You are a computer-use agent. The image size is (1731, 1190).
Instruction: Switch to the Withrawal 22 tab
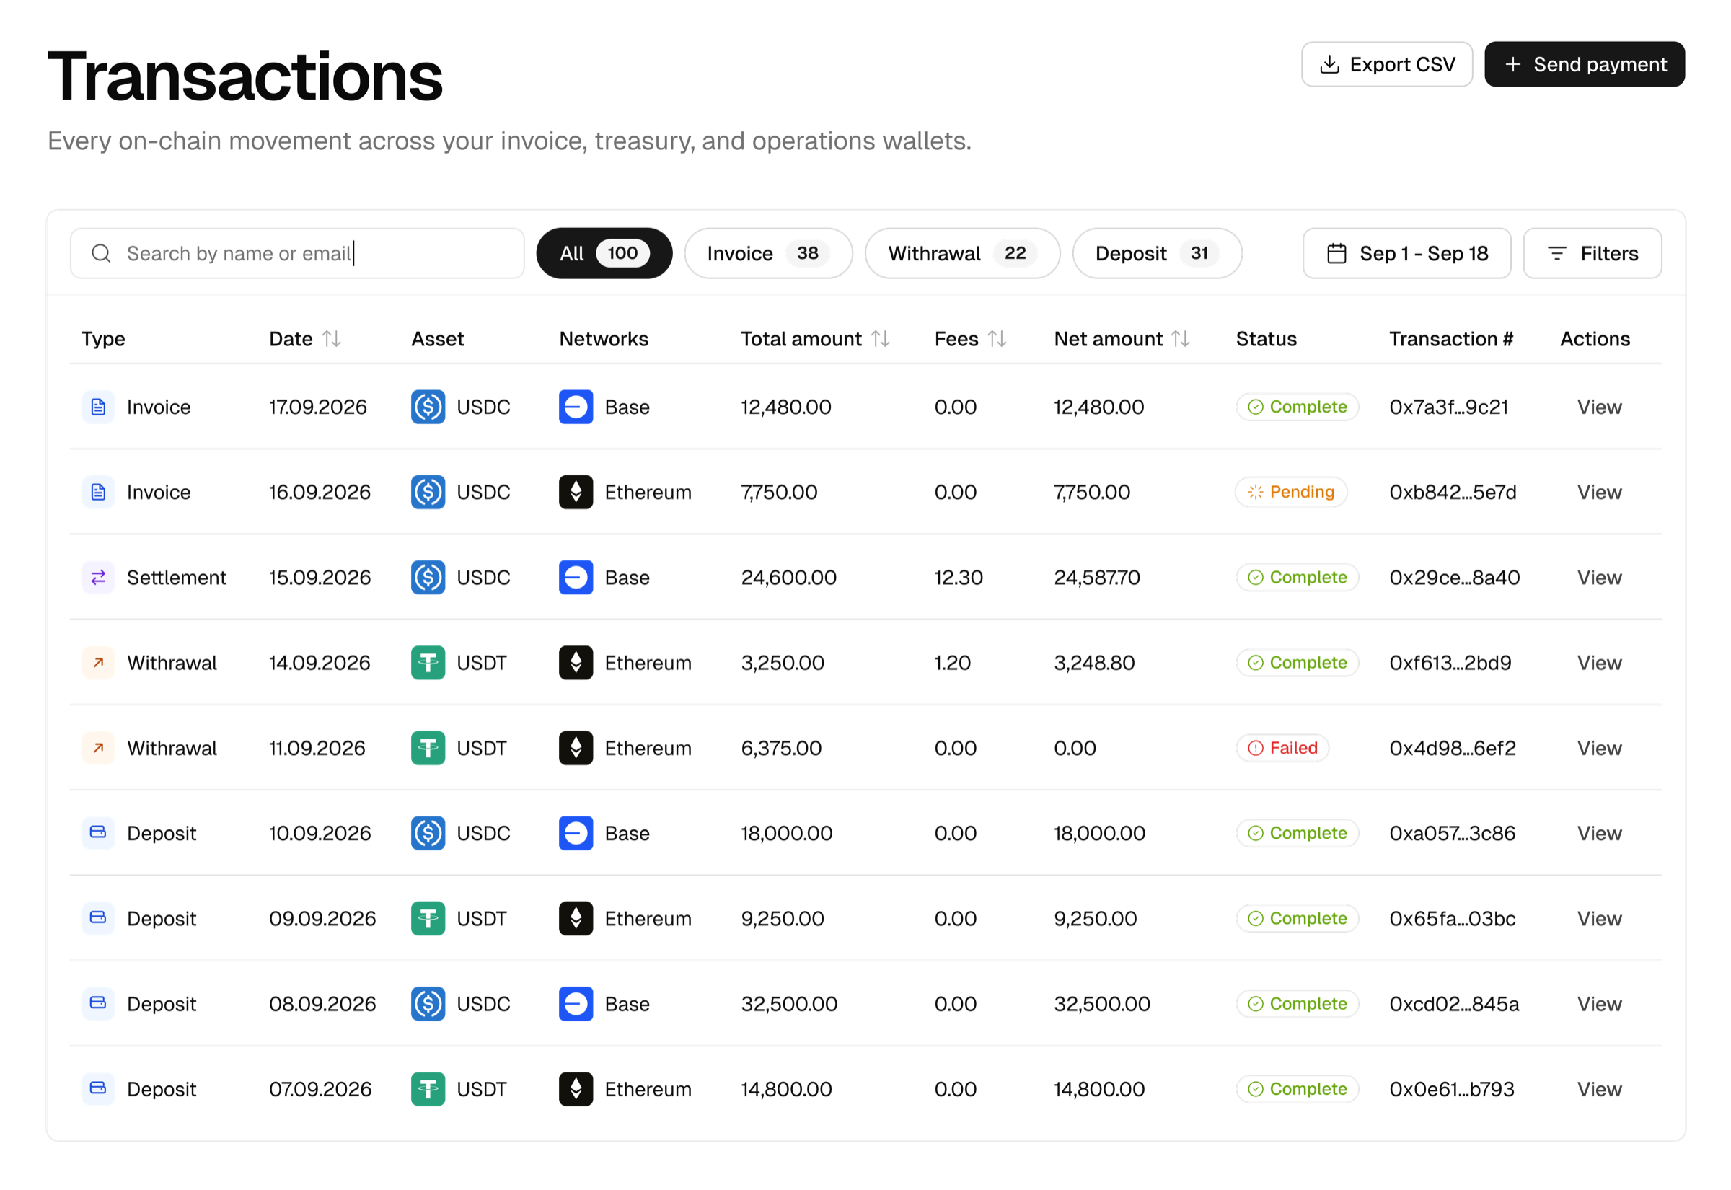pyautogui.click(x=961, y=254)
